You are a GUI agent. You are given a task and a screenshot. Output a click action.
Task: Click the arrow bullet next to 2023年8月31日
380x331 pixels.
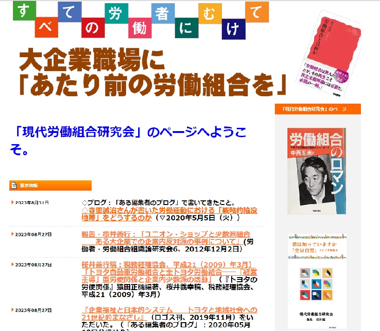click(13, 203)
